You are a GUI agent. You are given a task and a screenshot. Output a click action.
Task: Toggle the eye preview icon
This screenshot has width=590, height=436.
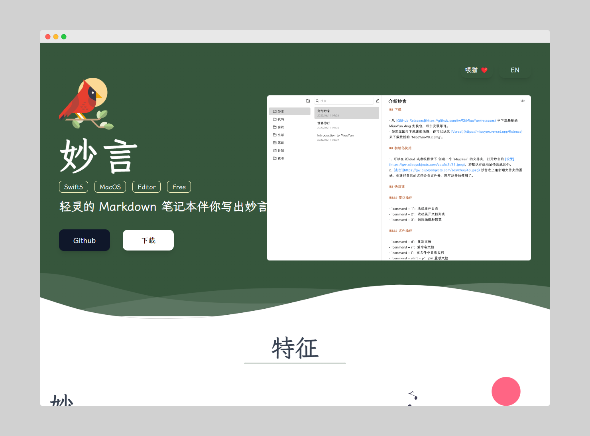tap(522, 101)
